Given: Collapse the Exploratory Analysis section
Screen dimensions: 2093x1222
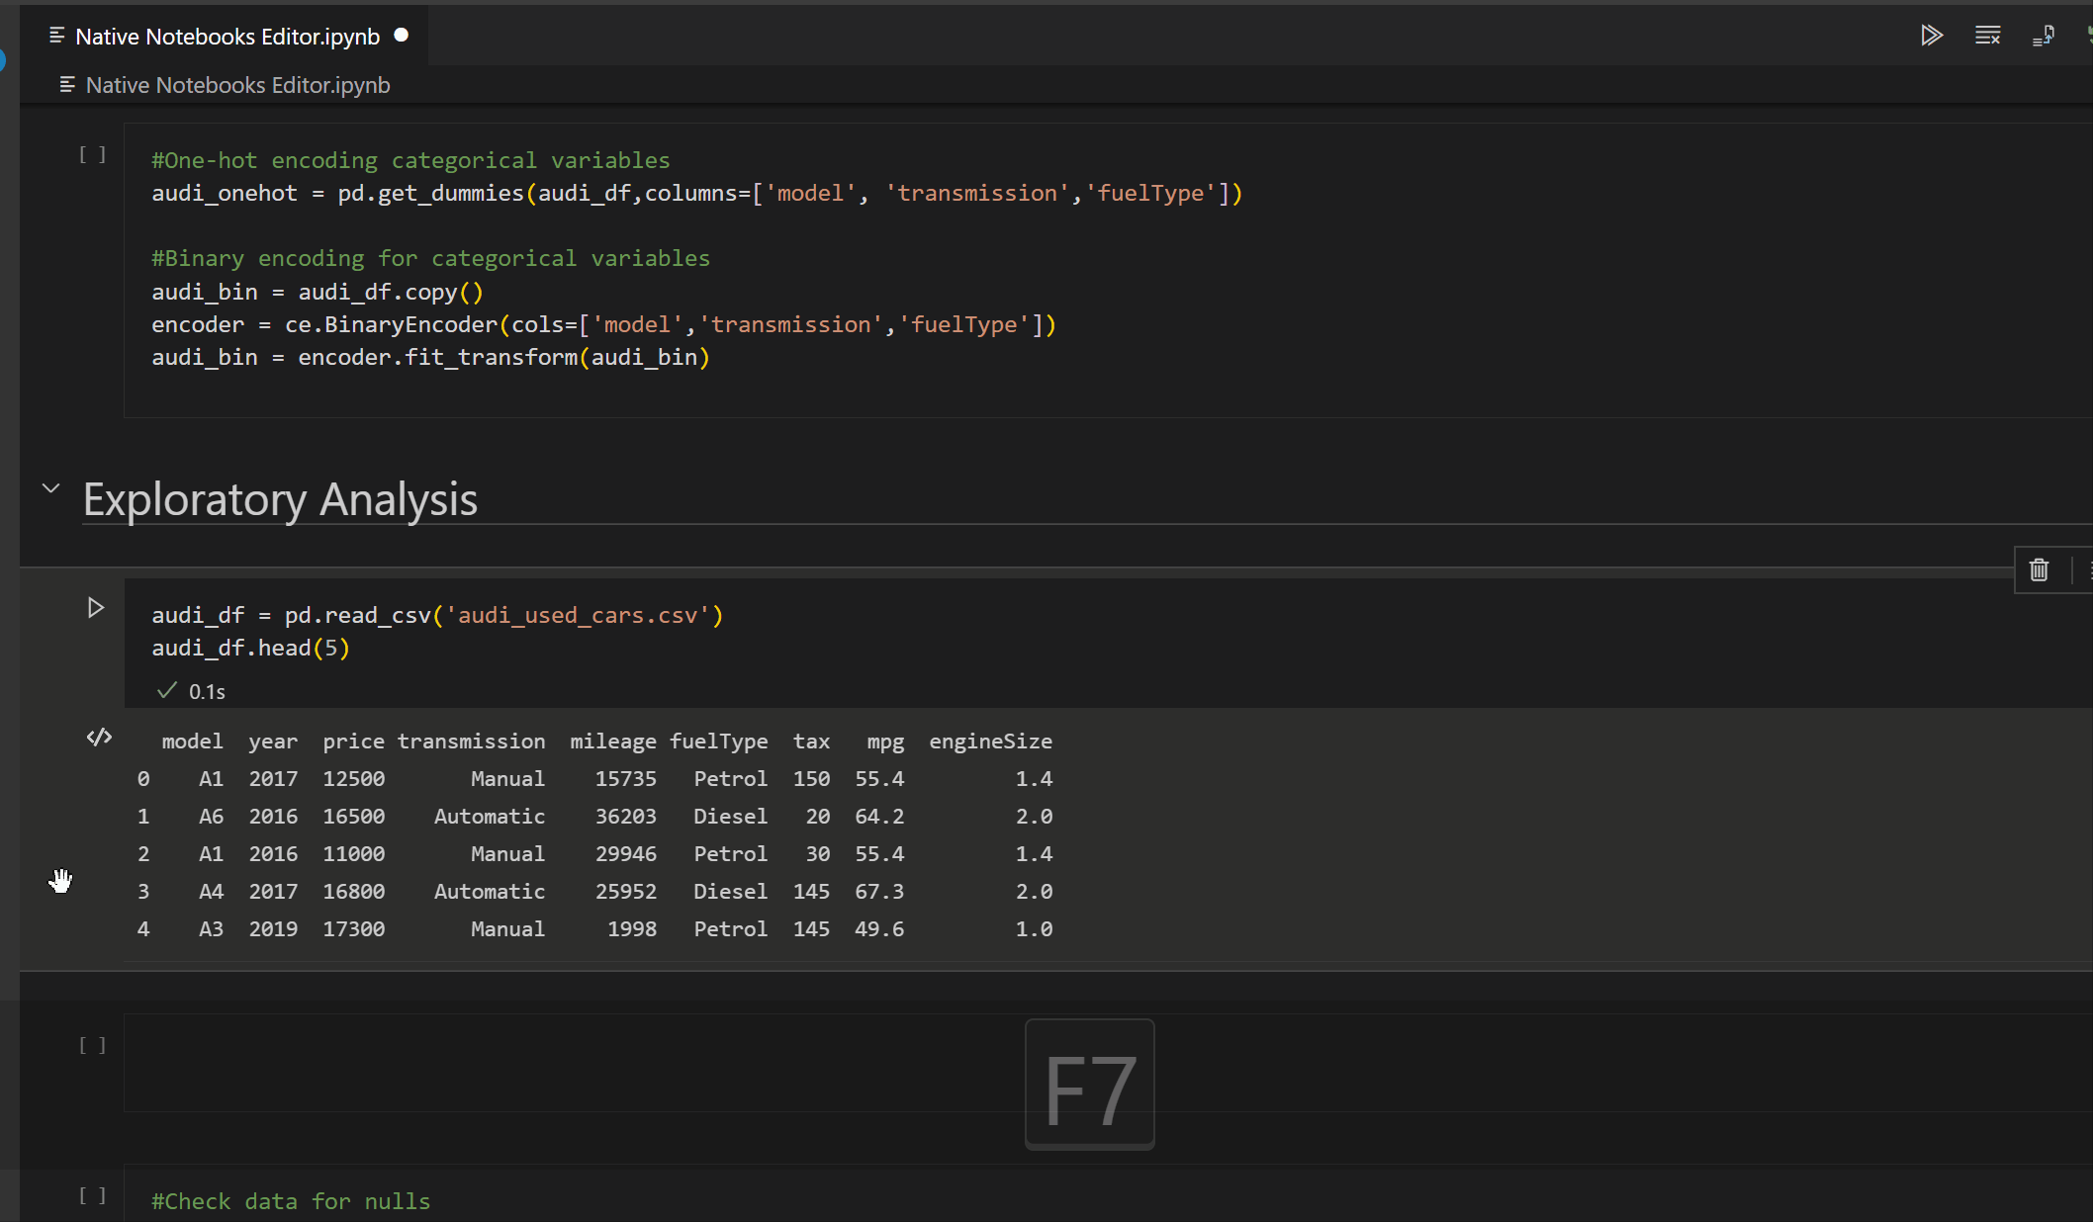Looking at the screenshot, I should point(50,488).
